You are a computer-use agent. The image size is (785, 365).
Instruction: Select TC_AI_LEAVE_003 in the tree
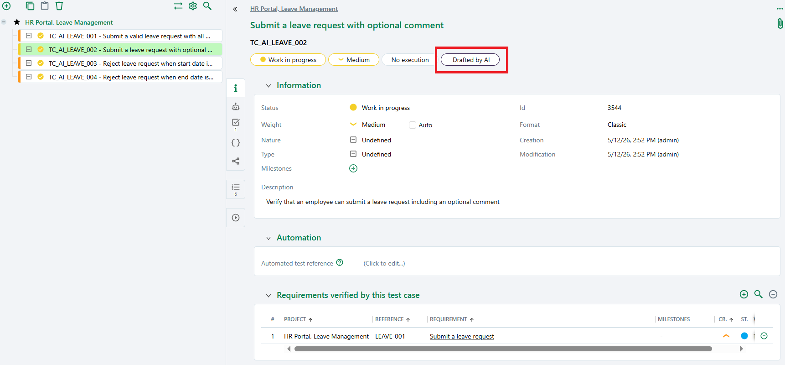[120, 63]
